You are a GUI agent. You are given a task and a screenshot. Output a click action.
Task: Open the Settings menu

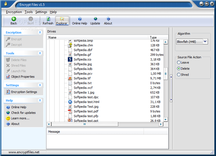coord(41,12)
